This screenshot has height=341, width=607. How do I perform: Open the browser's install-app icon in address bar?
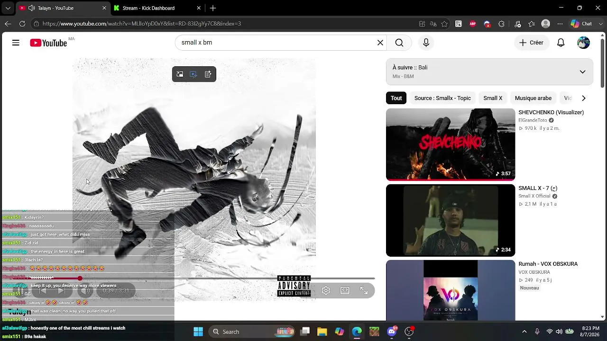tap(422, 24)
